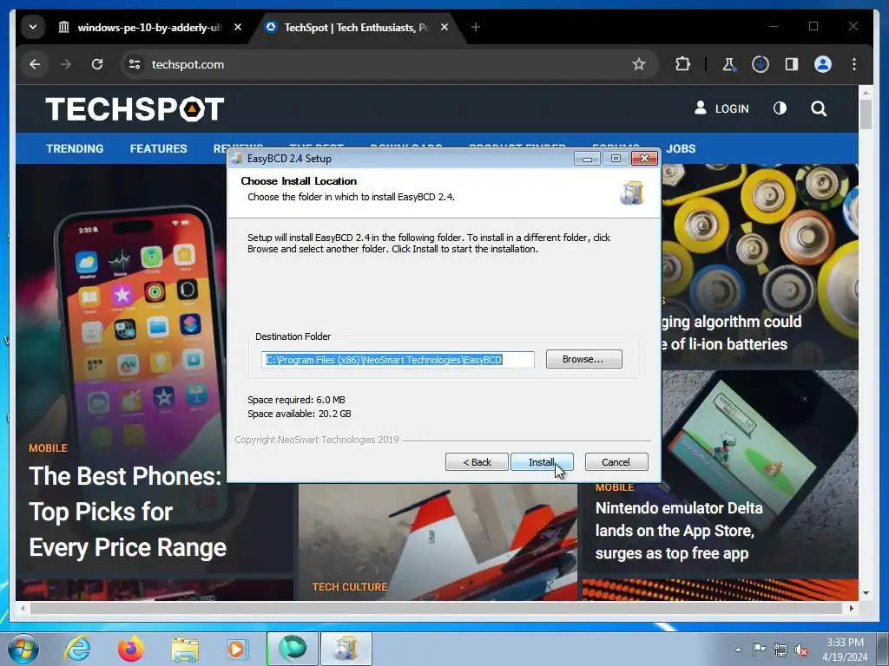Viewport: 889px width, 666px height.
Task: Open the network tray icon
Action: pyautogui.click(x=780, y=650)
